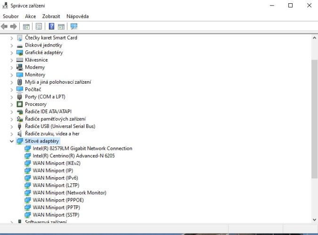
Task: Click the Grafické adaptéry icon
Action: tap(20, 53)
